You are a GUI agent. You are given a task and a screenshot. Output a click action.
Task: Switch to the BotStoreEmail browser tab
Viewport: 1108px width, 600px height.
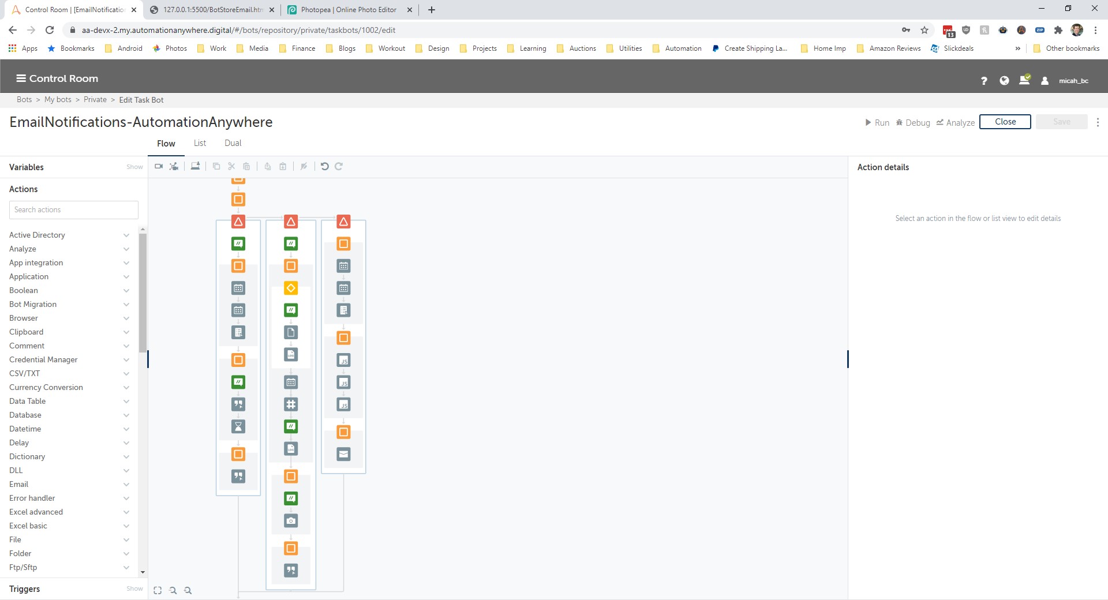click(x=211, y=10)
